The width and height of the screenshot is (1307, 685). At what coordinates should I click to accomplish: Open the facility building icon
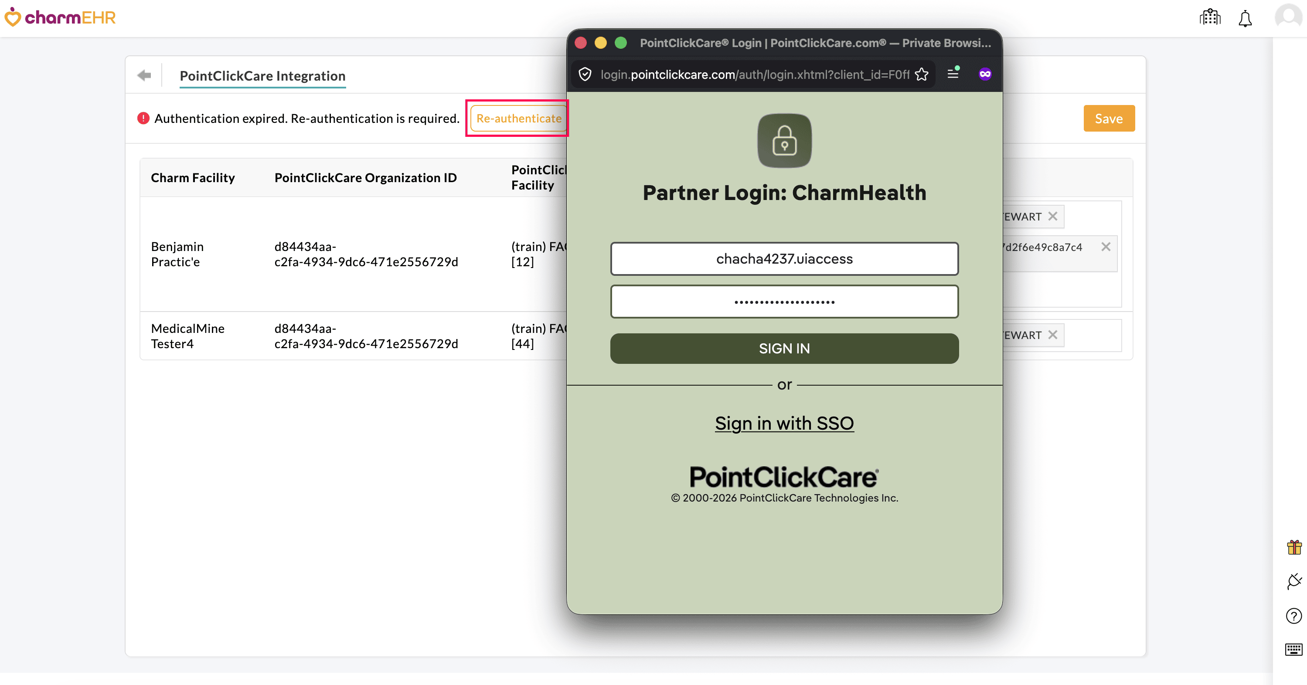pos(1210,18)
